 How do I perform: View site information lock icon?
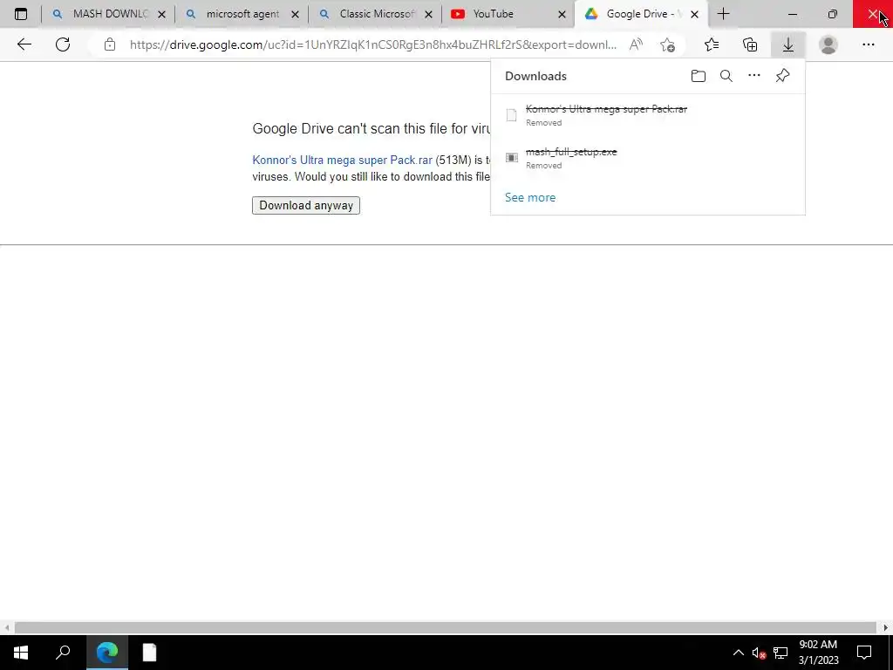109,44
